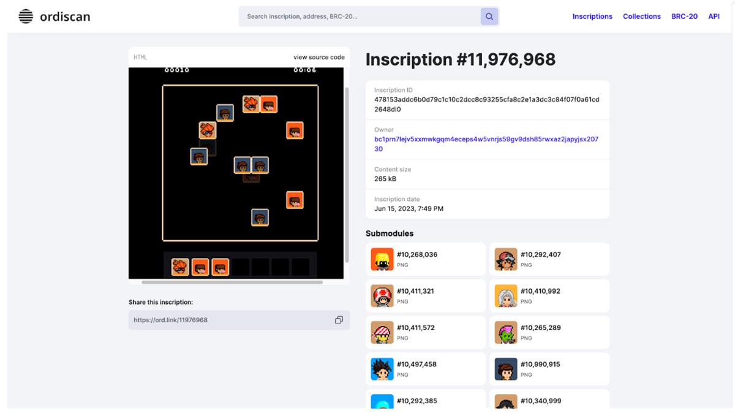
Task: Click the Share this inscription label
Action: [160, 302]
